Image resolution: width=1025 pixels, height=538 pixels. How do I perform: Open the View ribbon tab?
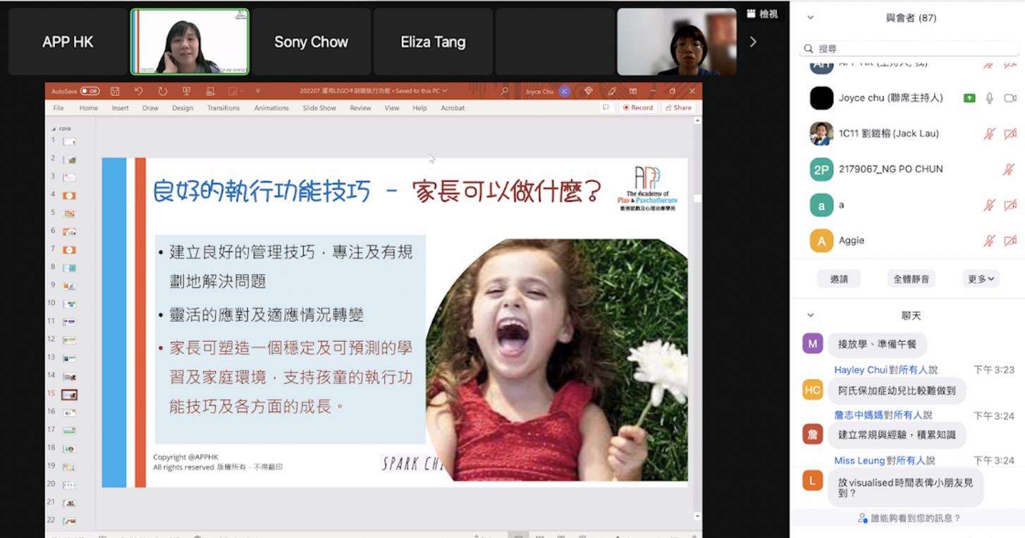(x=392, y=108)
